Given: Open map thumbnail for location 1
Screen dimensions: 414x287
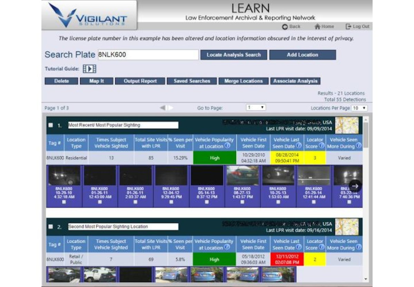Looking at the screenshot, I should (347, 125).
